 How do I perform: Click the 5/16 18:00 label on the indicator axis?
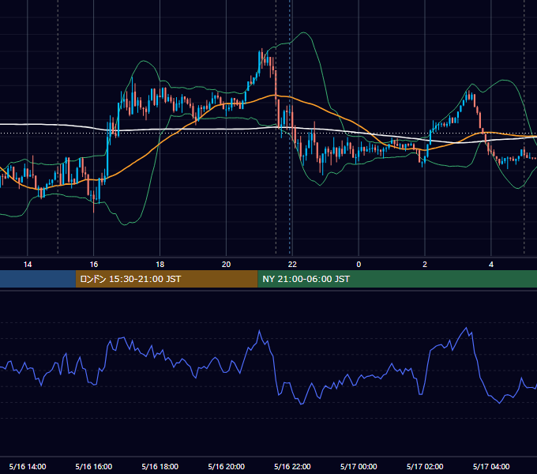click(x=160, y=466)
